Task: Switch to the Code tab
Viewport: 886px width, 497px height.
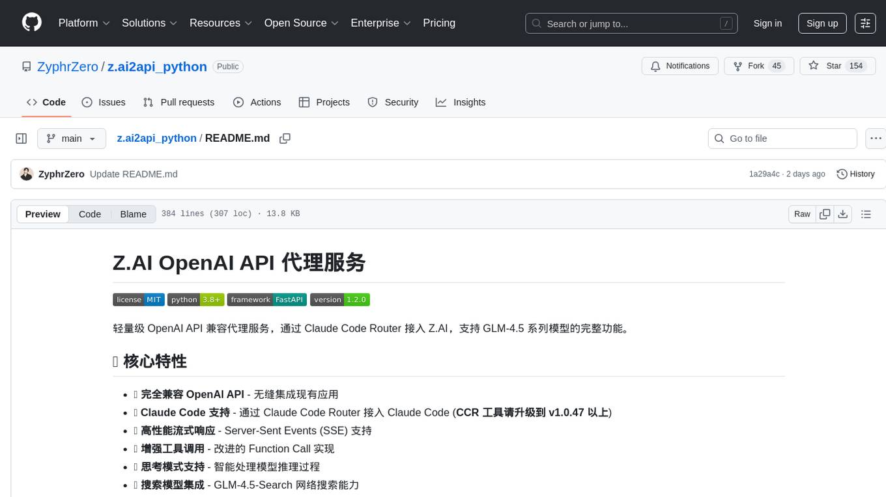Action: tap(46, 102)
